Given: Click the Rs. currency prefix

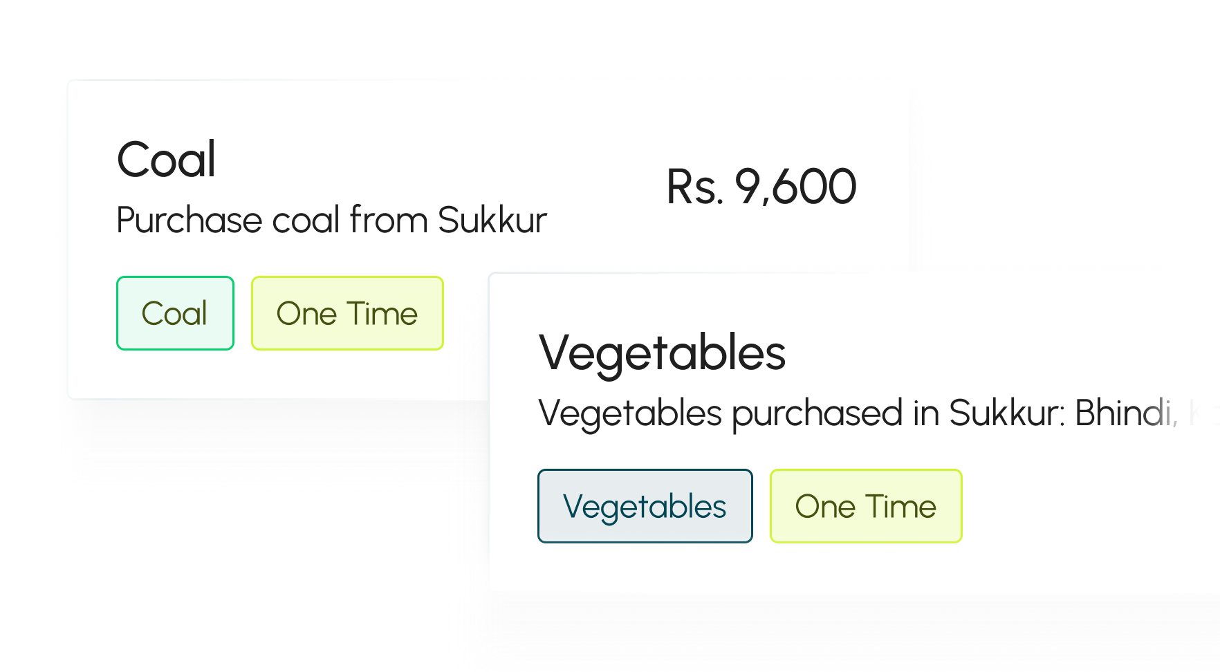Looking at the screenshot, I should pos(694,187).
